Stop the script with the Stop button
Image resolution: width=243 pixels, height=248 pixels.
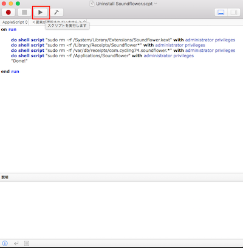24,12
